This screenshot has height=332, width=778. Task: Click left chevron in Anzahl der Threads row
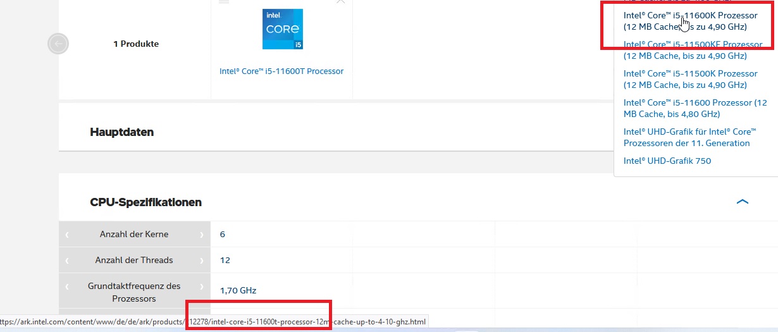click(x=67, y=261)
